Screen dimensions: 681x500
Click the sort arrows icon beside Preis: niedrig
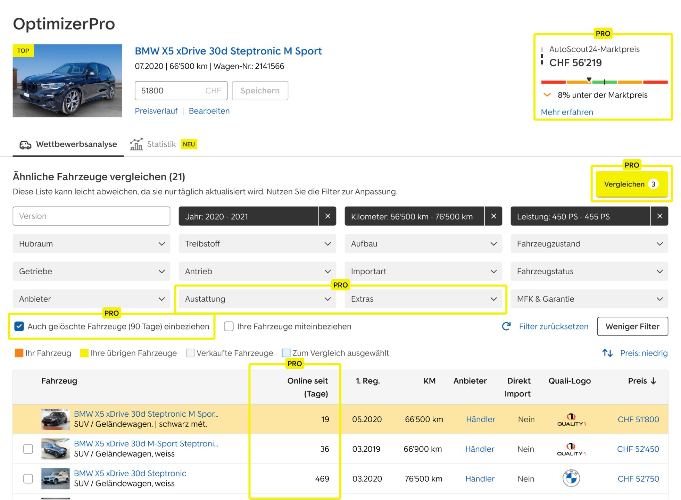[x=607, y=353]
